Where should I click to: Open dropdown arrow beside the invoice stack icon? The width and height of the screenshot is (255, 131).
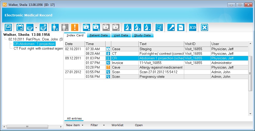tap(36, 27)
